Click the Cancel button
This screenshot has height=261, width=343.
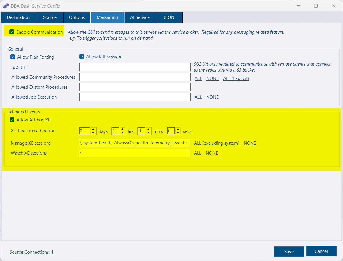click(321, 251)
